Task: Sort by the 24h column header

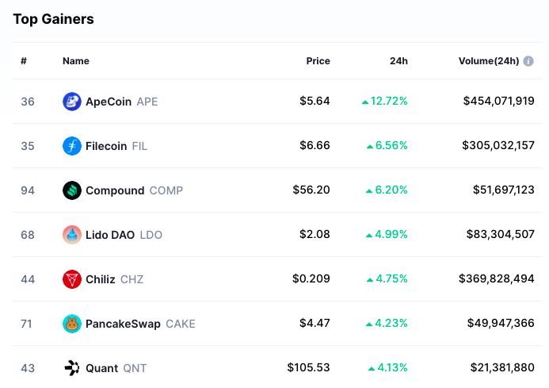Action: (x=398, y=61)
